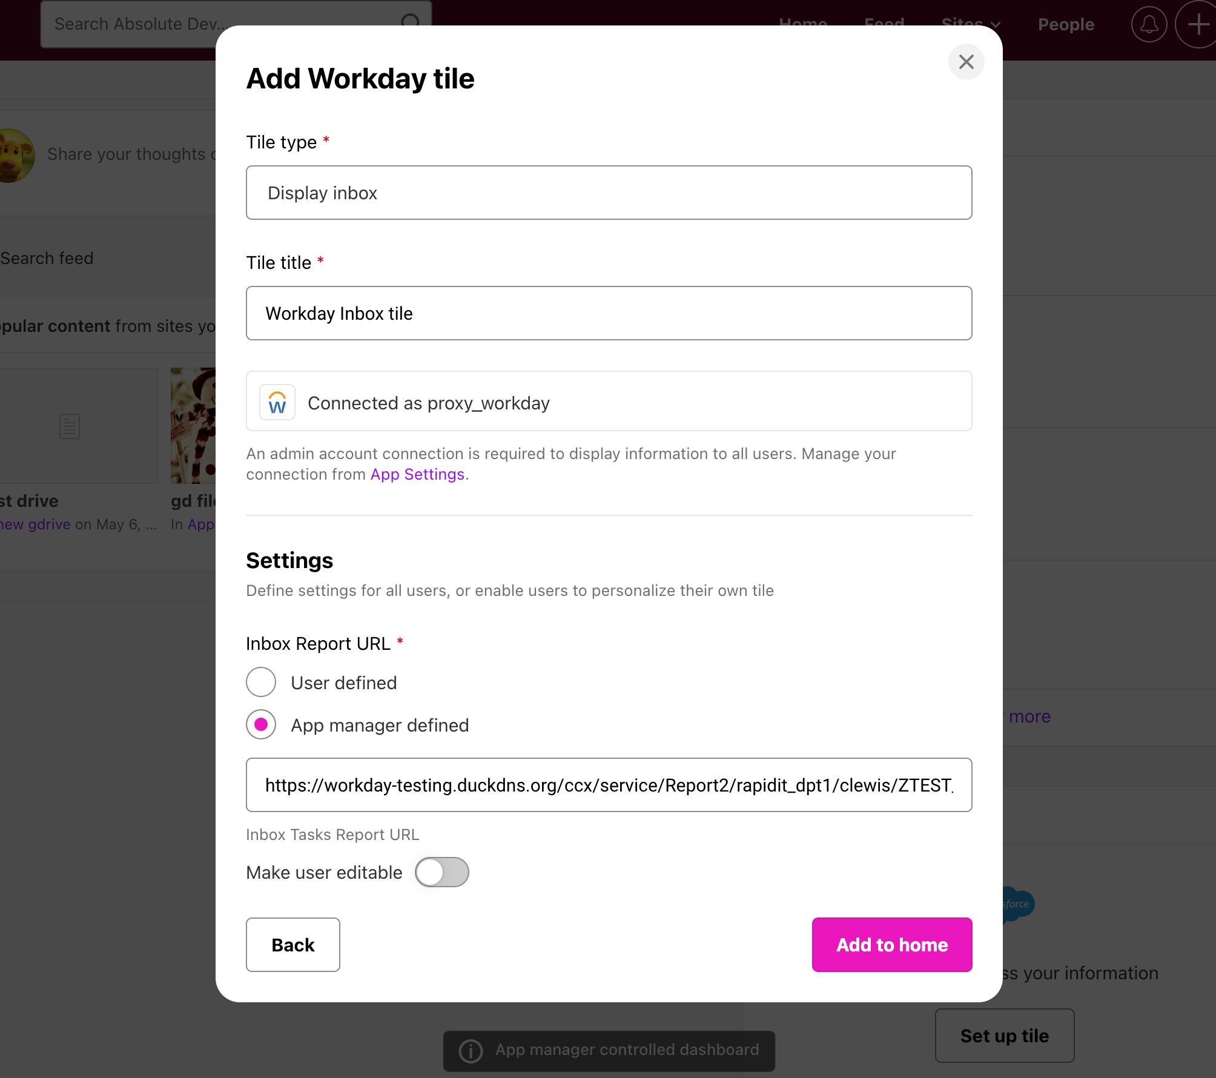Click the Tile title input field
1216x1078 pixels.
tap(609, 312)
